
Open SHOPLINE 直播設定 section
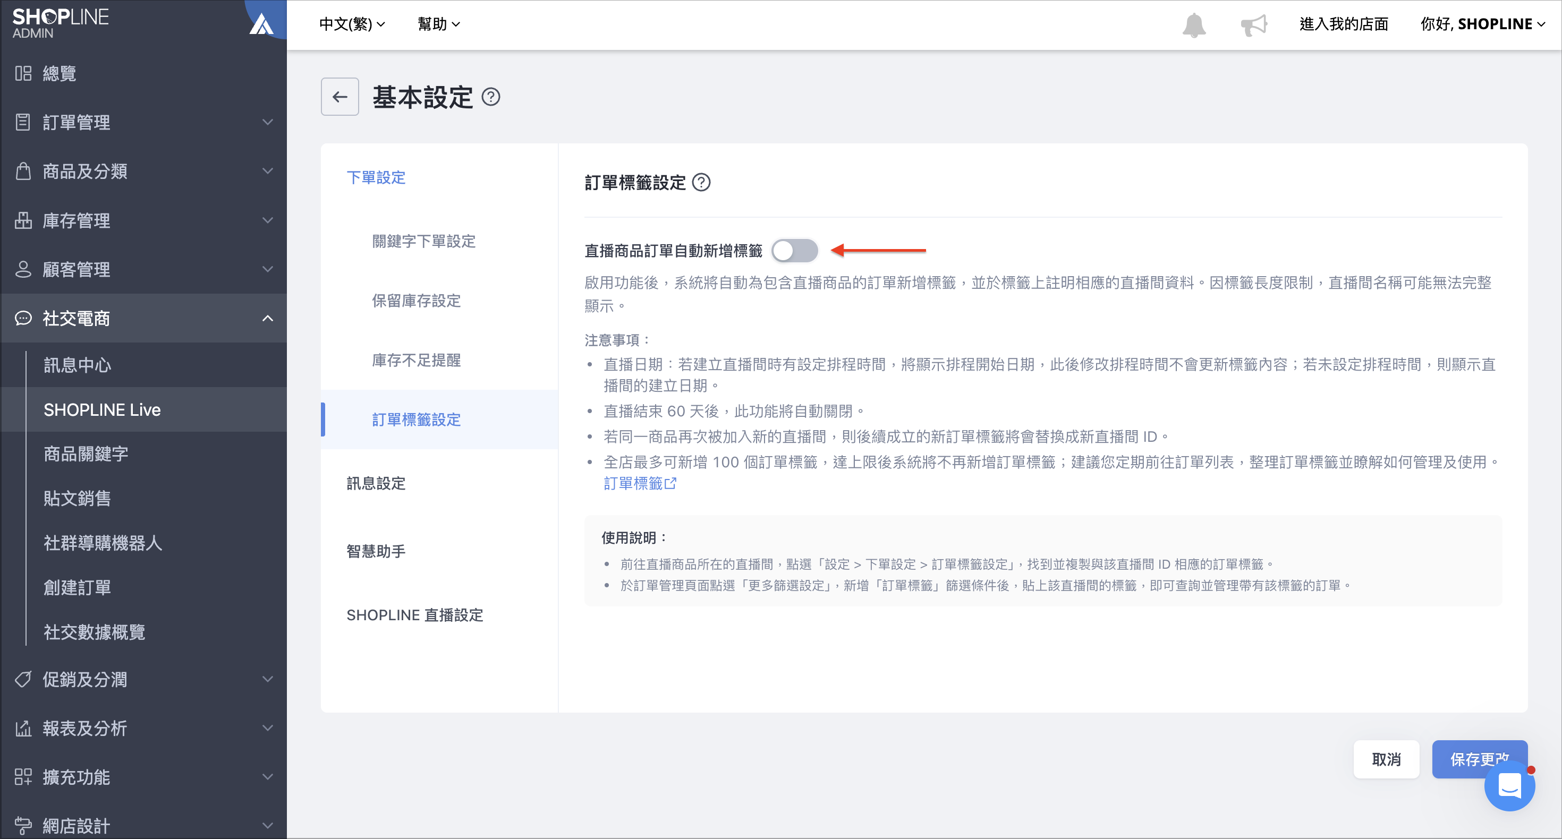415,615
